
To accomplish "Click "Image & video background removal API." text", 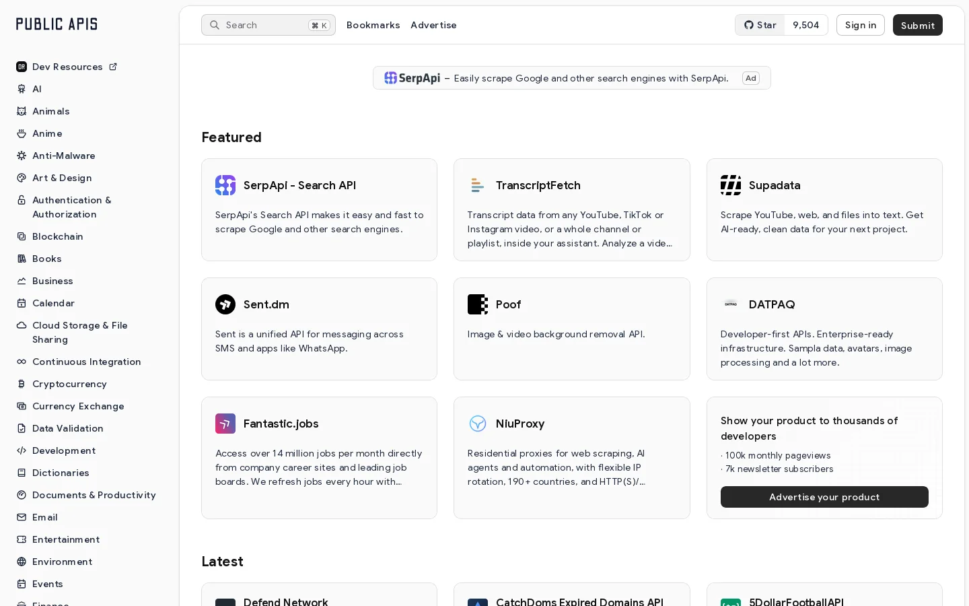I will 557,334.
